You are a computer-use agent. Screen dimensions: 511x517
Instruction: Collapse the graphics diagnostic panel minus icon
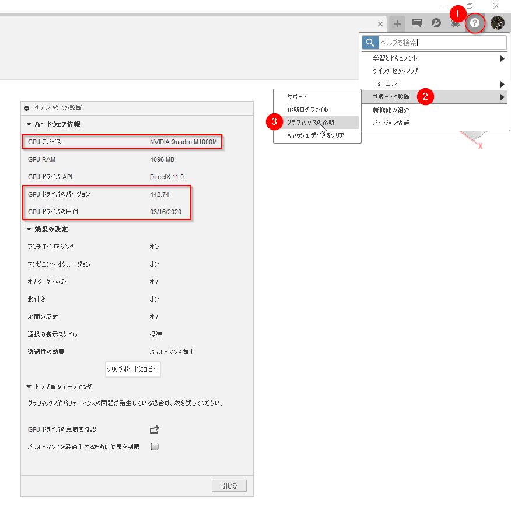(27, 108)
